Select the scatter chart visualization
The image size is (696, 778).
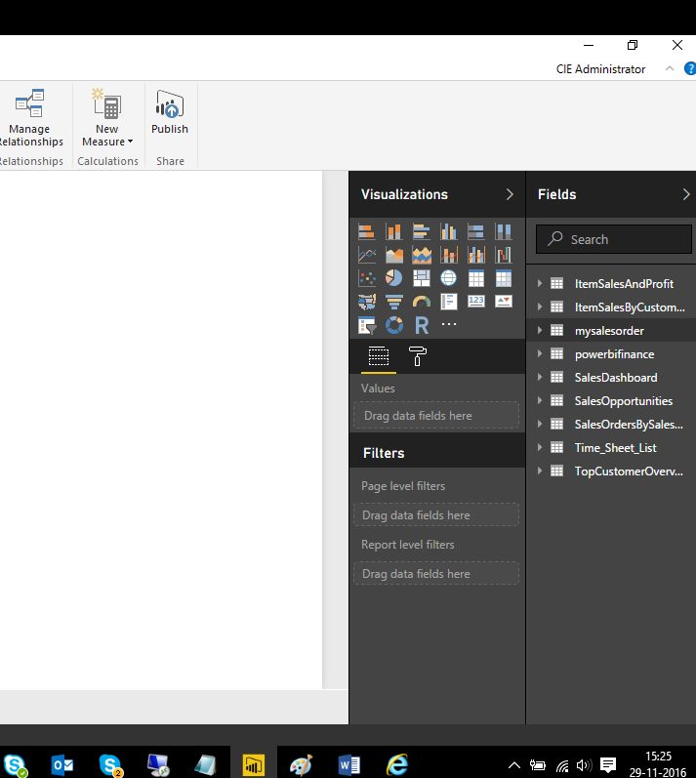(367, 278)
